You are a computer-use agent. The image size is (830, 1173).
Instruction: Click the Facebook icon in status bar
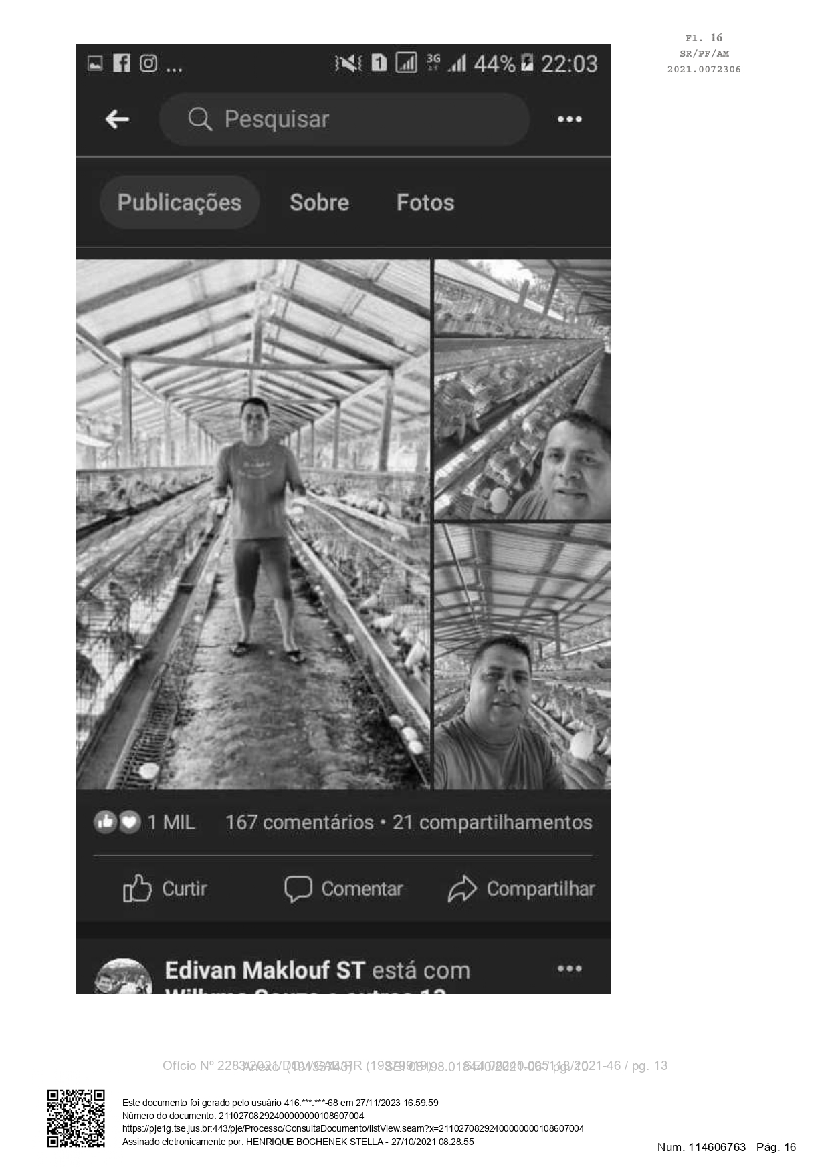122,63
